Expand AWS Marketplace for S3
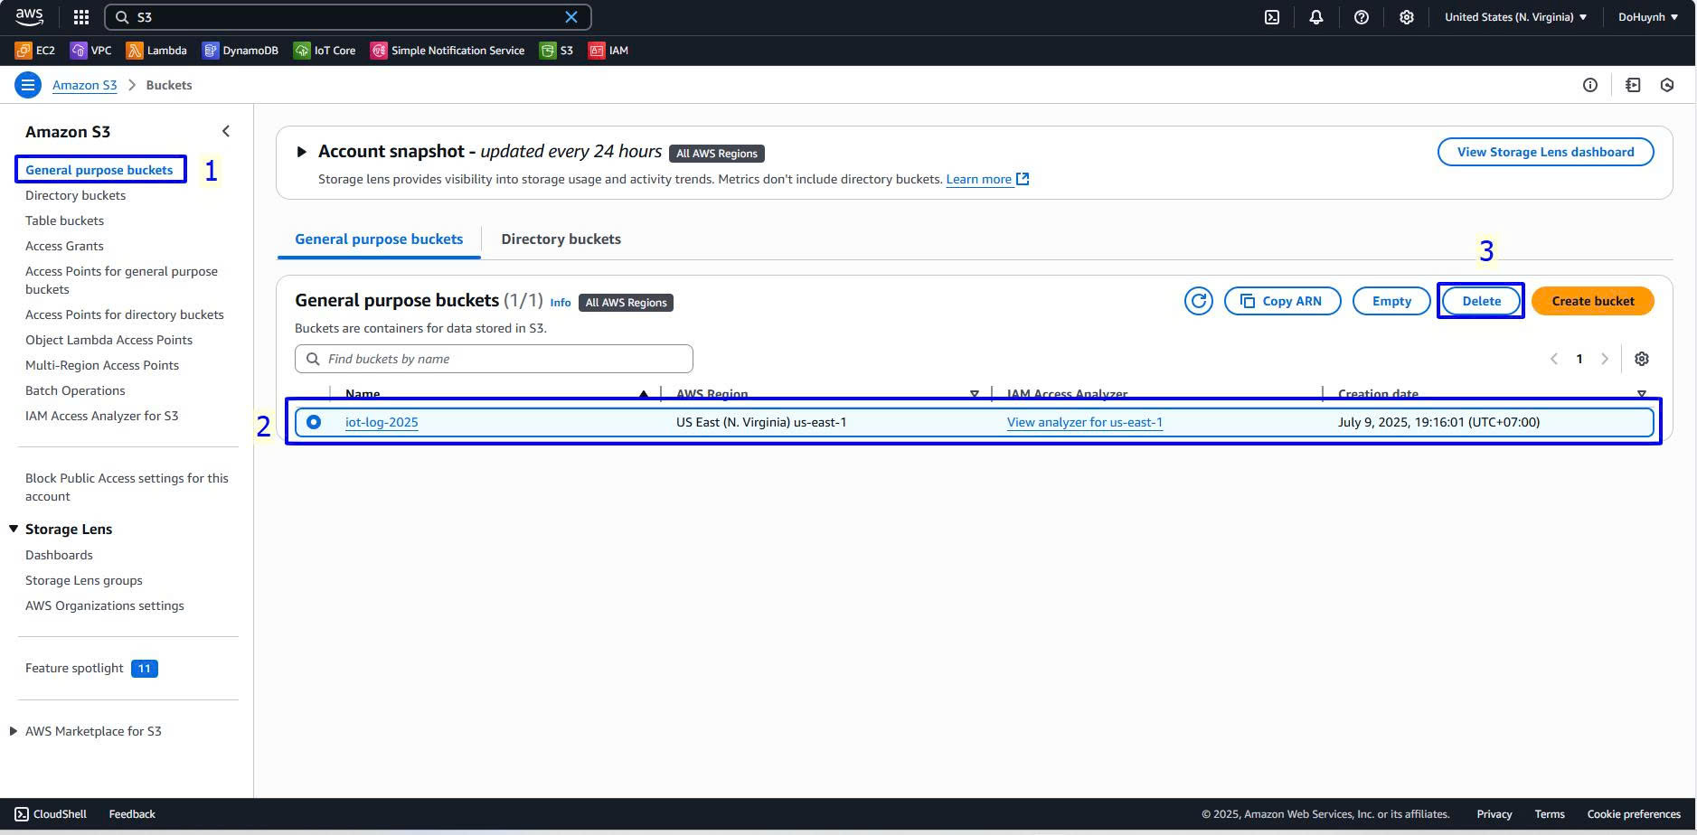Viewport: 1697px width, 835px height. (x=14, y=731)
